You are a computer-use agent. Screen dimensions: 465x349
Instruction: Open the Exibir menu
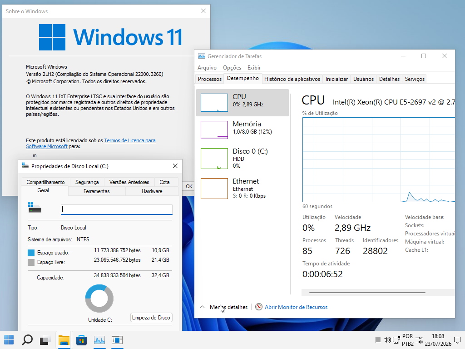[254, 68]
